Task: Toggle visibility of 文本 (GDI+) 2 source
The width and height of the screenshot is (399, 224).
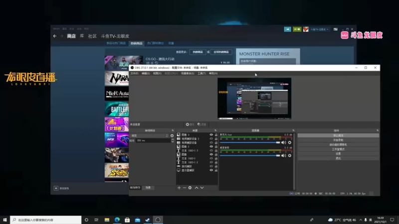Action: click(211, 162)
